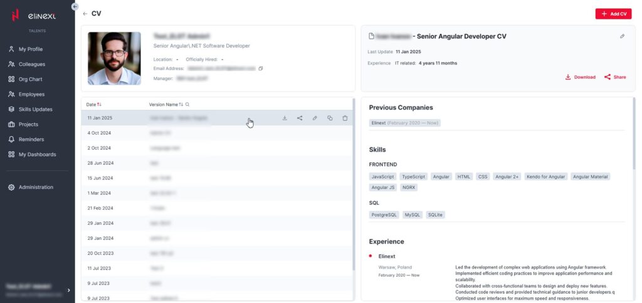Sort by the Version Name arrows

pyautogui.click(x=181, y=105)
